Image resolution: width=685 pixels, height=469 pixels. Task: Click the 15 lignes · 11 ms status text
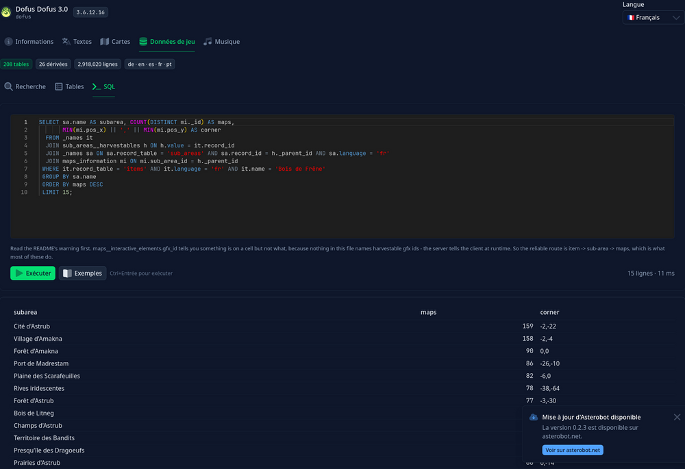click(651, 273)
